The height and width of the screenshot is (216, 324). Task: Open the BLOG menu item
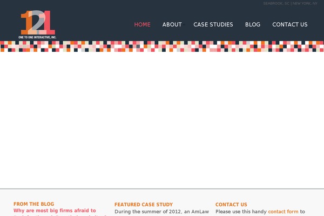[x=253, y=25]
